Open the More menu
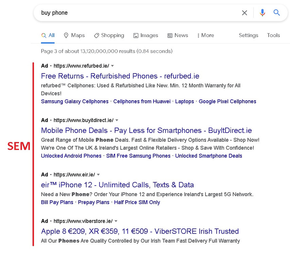The image size is (290, 272). pyautogui.click(x=206, y=35)
